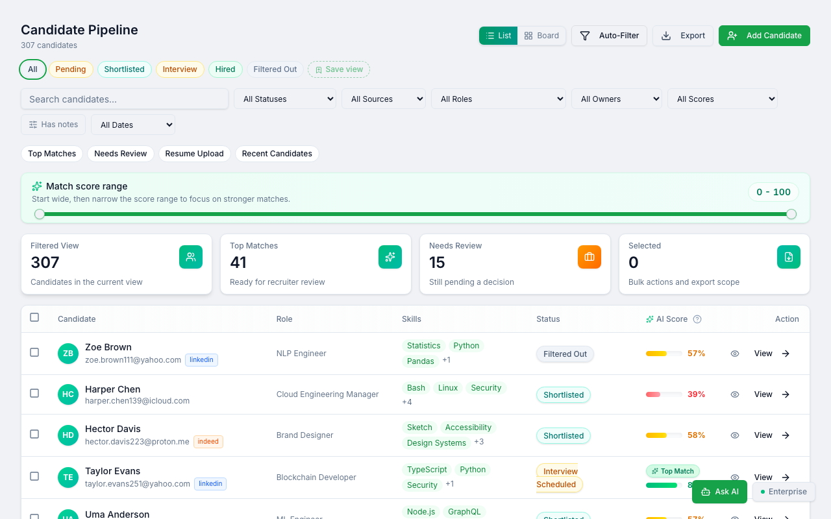The height and width of the screenshot is (519, 831).
Task: Click the linkedin badge for Taylor Evans
Action: point(210,483)
